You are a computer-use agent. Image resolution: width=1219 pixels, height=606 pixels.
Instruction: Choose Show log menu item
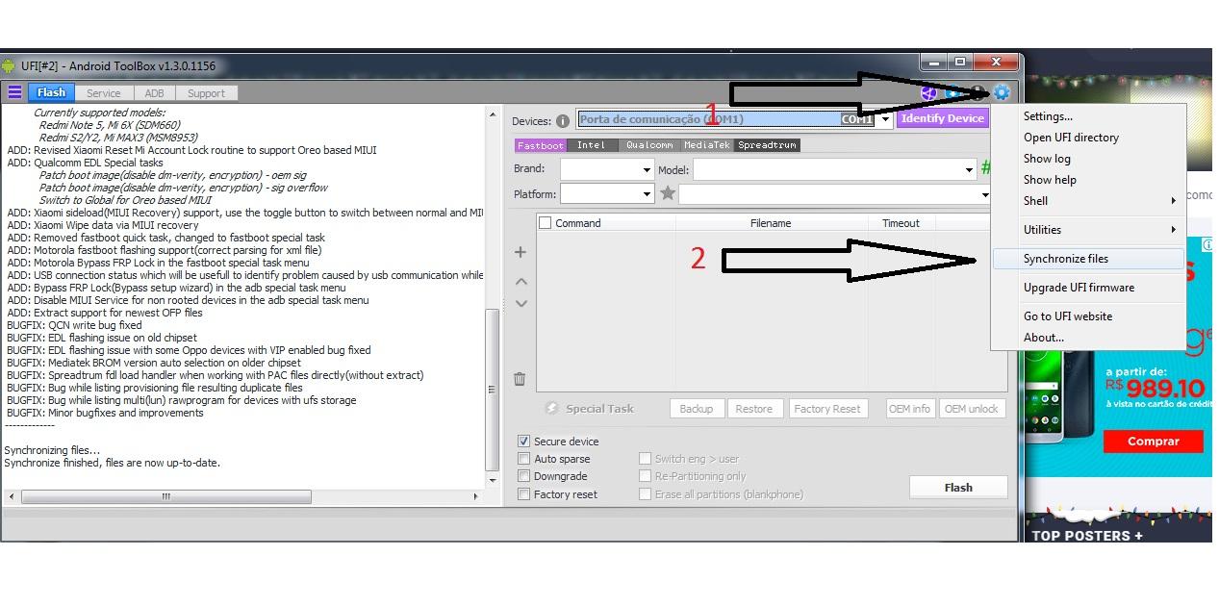click(1088, 159)
